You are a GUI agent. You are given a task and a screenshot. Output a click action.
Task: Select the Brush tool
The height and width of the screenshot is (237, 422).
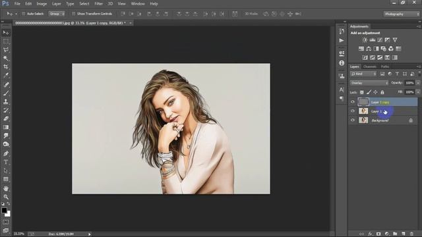6,93
